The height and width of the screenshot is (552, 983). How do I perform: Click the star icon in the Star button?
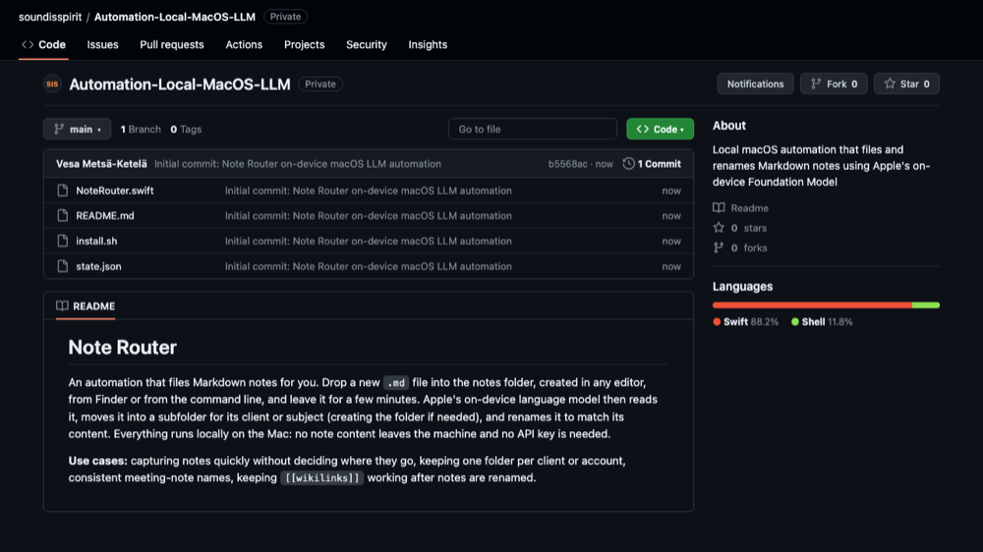click(x=890, y=83)
